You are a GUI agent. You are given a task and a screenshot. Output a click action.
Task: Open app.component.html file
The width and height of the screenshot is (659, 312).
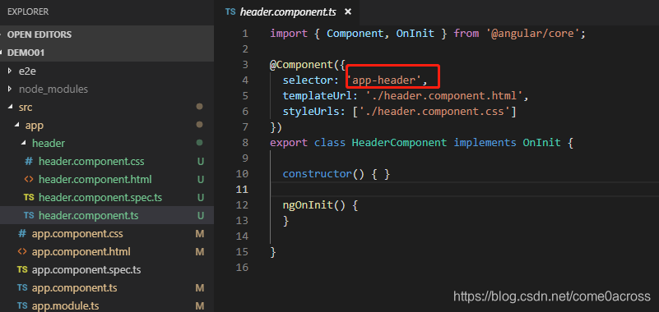click(x=81, y=251)
